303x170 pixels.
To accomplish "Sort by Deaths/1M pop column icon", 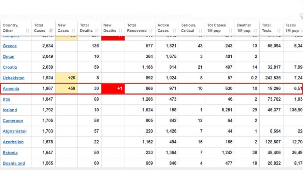I will [255, 31].
